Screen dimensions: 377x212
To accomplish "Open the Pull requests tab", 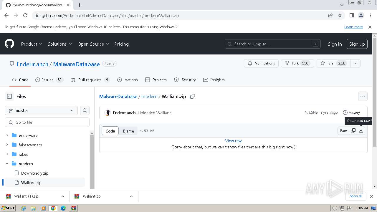I will point(90,80).
